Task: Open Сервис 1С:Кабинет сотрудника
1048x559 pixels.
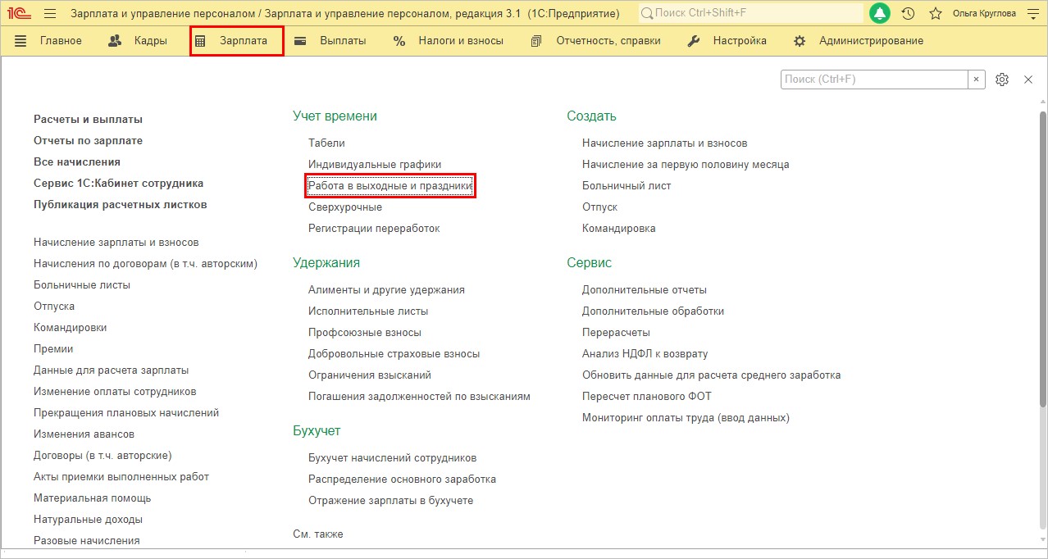Action: (118, 183)
